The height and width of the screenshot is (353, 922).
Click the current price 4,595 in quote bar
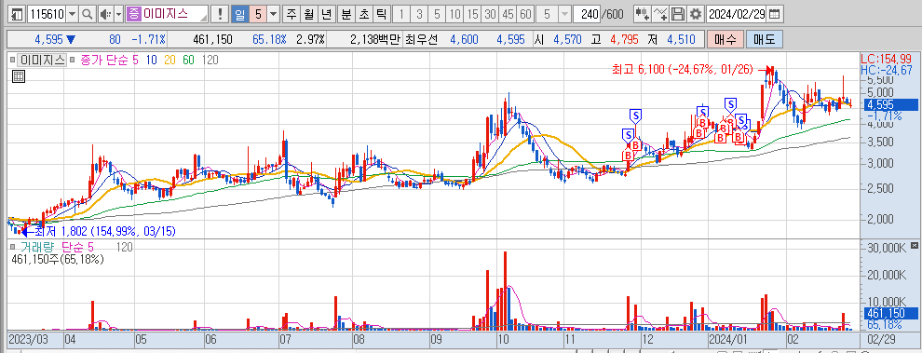click(x=48, y=39)
